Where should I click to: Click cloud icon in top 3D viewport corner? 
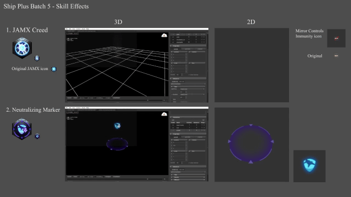(x=165, y=35)
